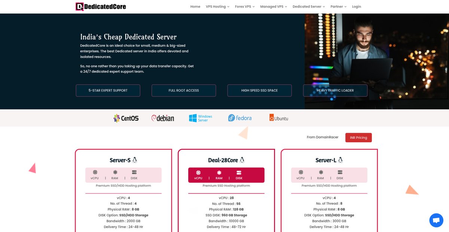Click the Ubuntu logo
Viewport: 449px width, 232px height.
tap(279, 118)
